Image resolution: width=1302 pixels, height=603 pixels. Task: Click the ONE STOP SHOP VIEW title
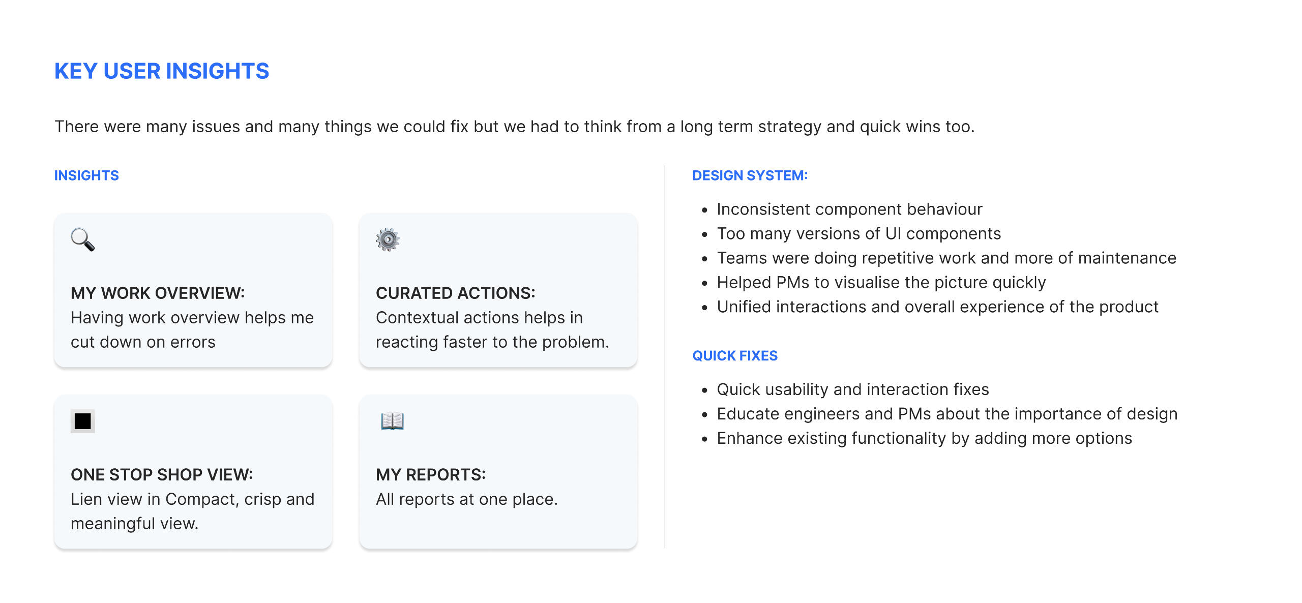[162, 475]
